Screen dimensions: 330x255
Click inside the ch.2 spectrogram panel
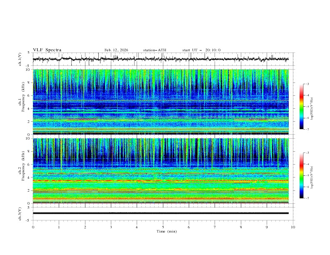click(x=162, y=171)
